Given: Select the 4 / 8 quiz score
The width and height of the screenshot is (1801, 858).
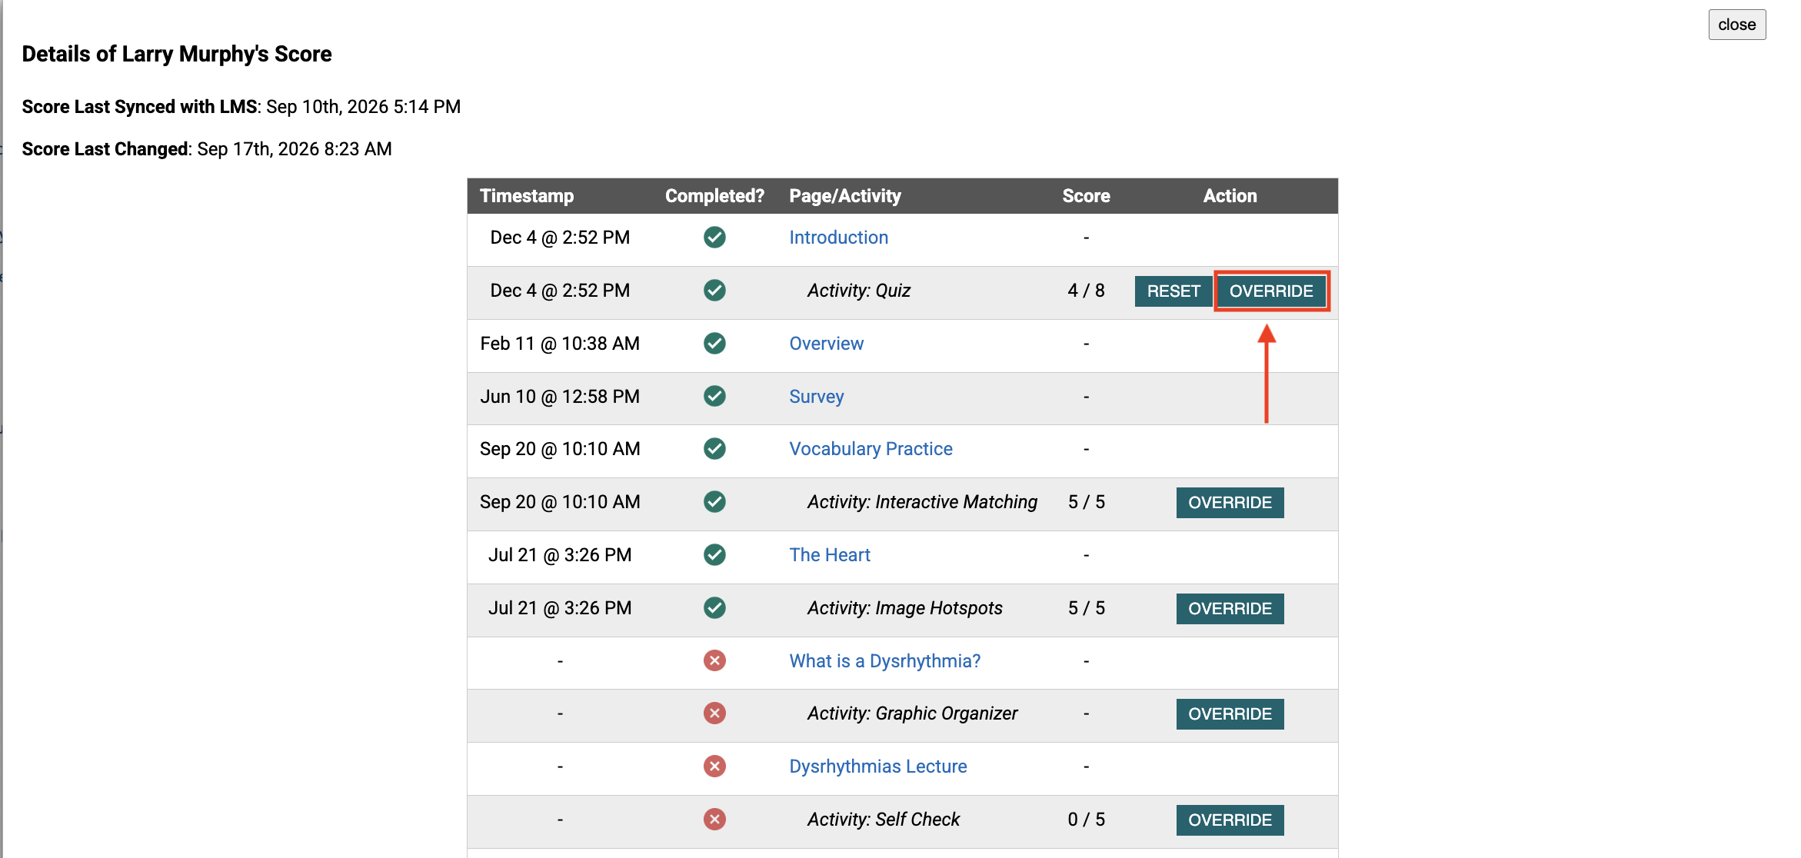Looking at the screenshot, I should coord(1086,291).
